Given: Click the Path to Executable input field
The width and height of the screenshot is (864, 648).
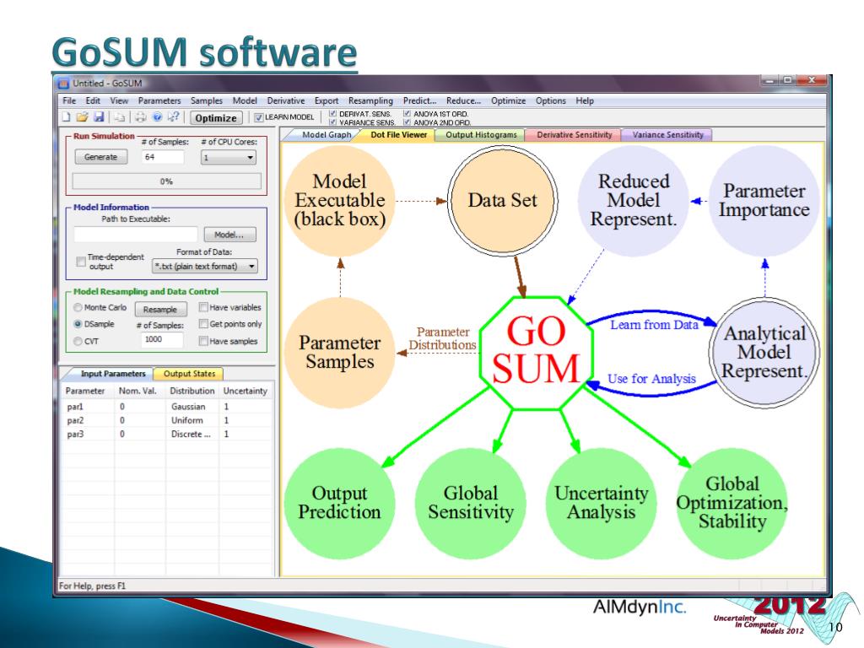Looking at the screenshot, I should (x=136, y=235).
